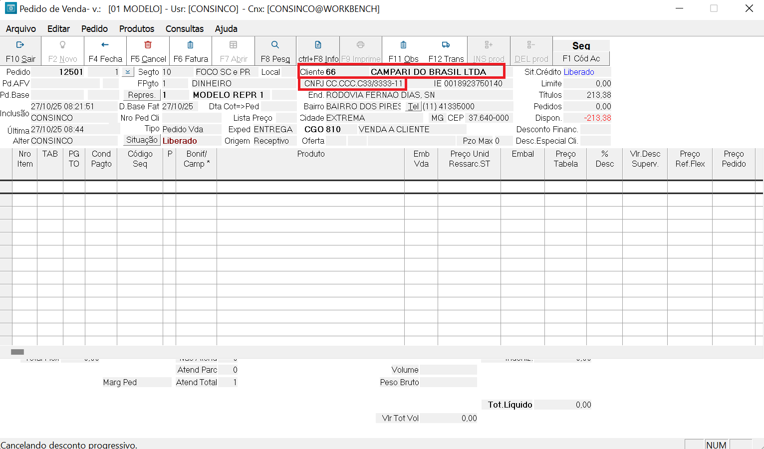
Task: Open the blue Liberado credit status link
Action: tap(579, 72)
